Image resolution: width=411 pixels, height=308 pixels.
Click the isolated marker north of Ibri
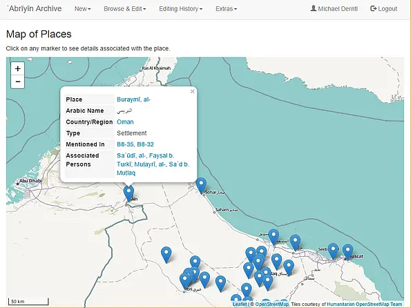(x=166, y=255)
